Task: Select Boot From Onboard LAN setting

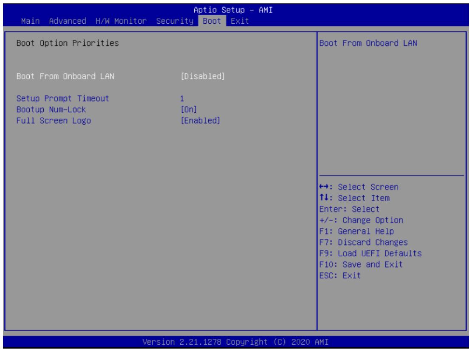Action: (x=65, y=76)
